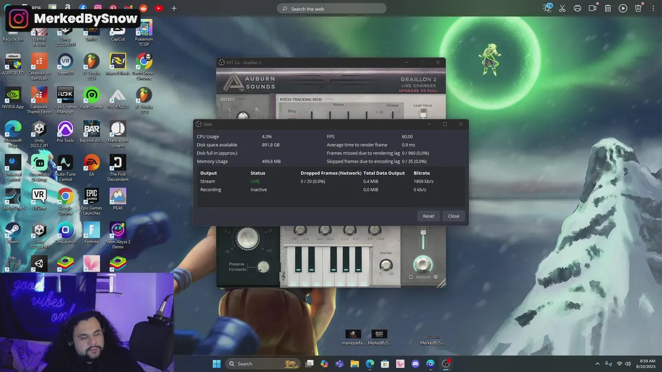Add a new shortcut with plus icon

click(x=174, y=8)
